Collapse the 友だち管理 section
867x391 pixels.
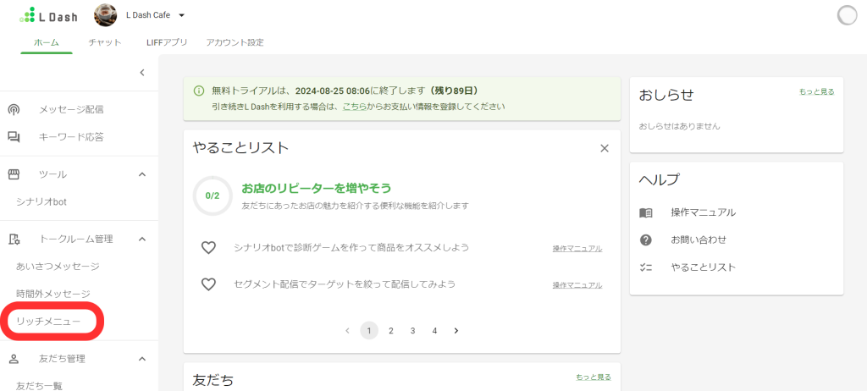pyautogui.click(x=142, y=359)
